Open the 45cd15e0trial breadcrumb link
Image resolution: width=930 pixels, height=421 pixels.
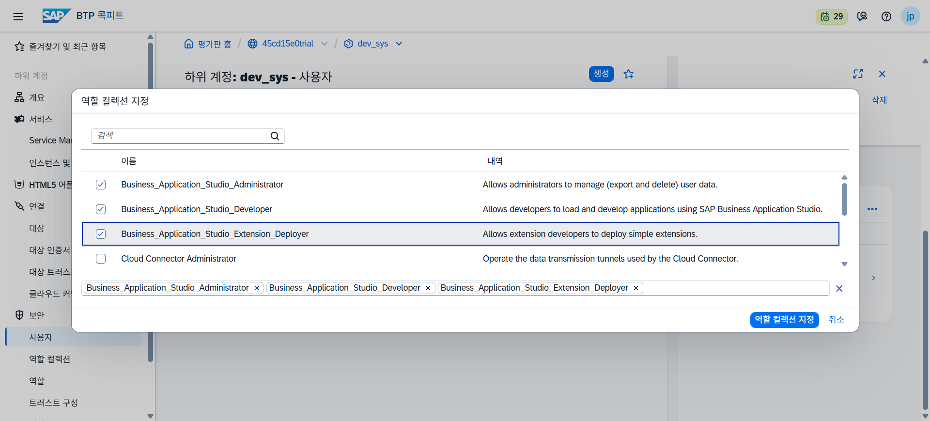(x=288, y=44)
